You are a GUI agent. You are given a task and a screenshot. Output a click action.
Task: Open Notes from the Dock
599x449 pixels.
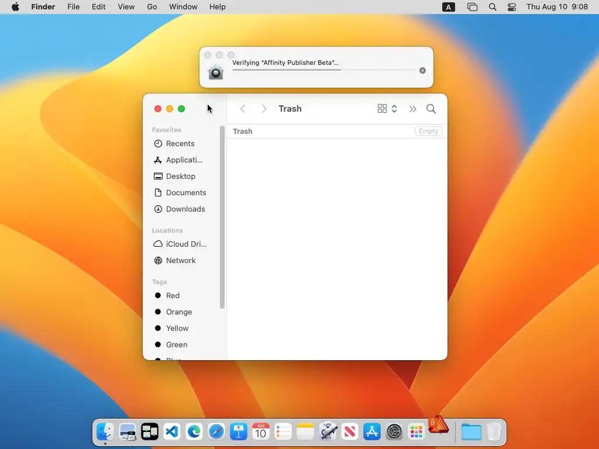(x=305, y=432)
